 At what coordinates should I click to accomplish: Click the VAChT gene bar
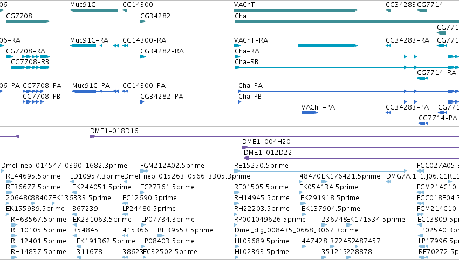(x=296, y=10)
